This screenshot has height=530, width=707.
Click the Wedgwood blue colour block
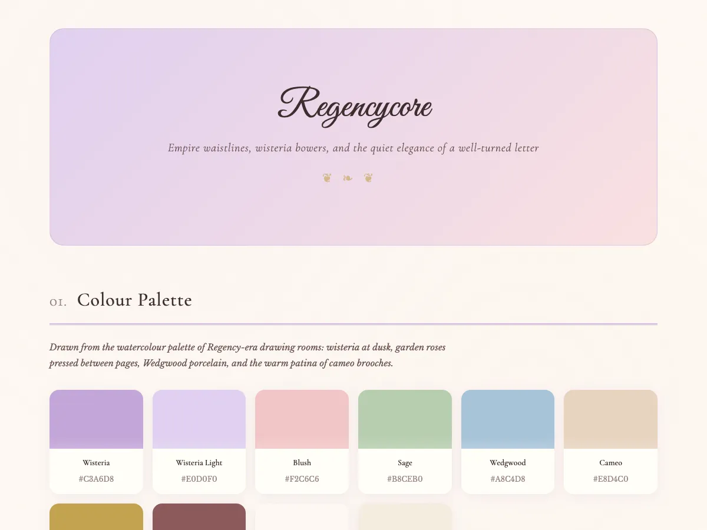[507, 418]
